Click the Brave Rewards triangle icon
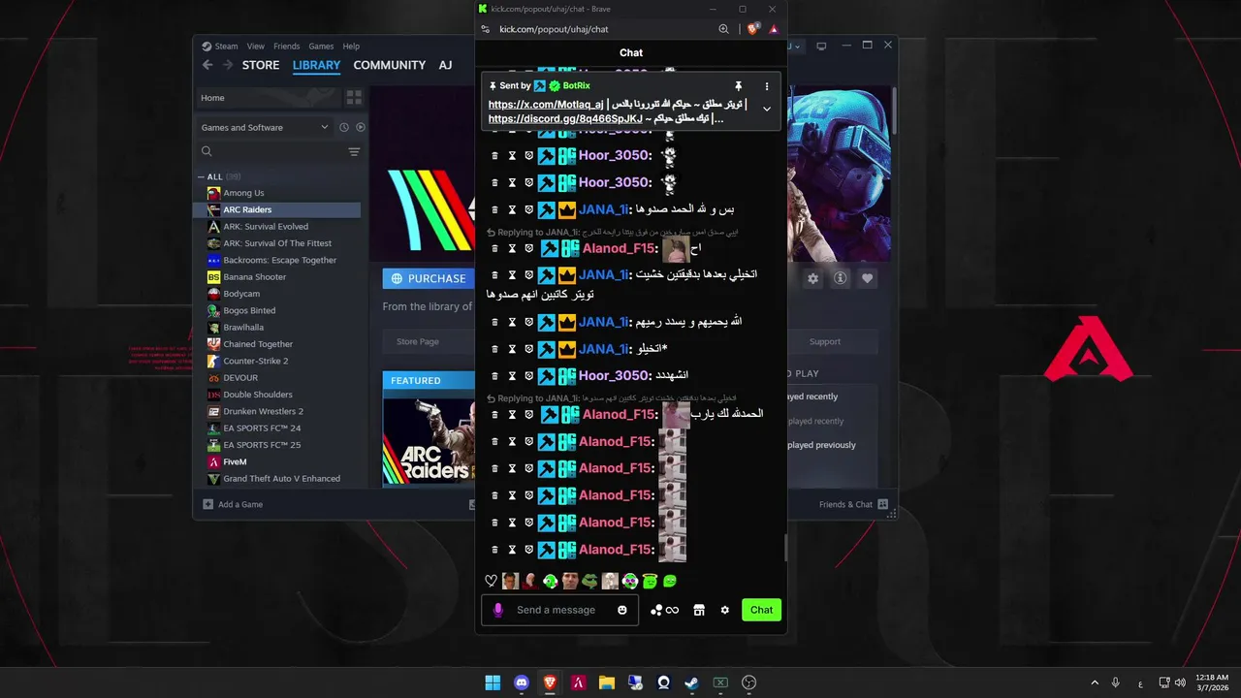 click(774, 29)
